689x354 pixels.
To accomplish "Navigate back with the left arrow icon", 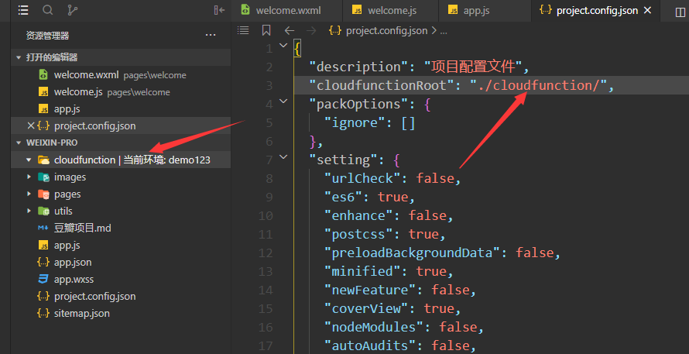I will [289, 31].
